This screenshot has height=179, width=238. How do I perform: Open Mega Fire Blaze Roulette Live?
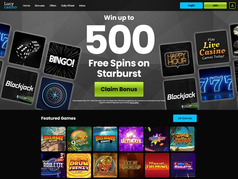click(x=183, y=165)
